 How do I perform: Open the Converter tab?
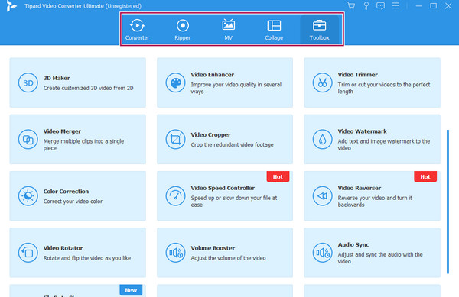click(137, 29)
